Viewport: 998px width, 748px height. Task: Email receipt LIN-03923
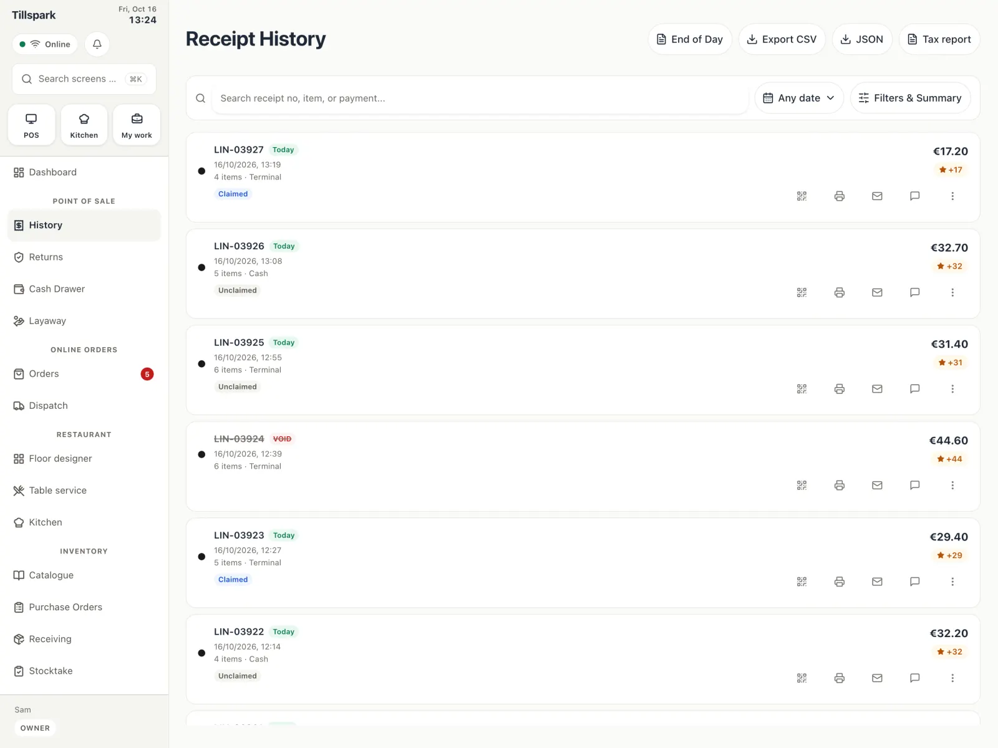[877, 582]
